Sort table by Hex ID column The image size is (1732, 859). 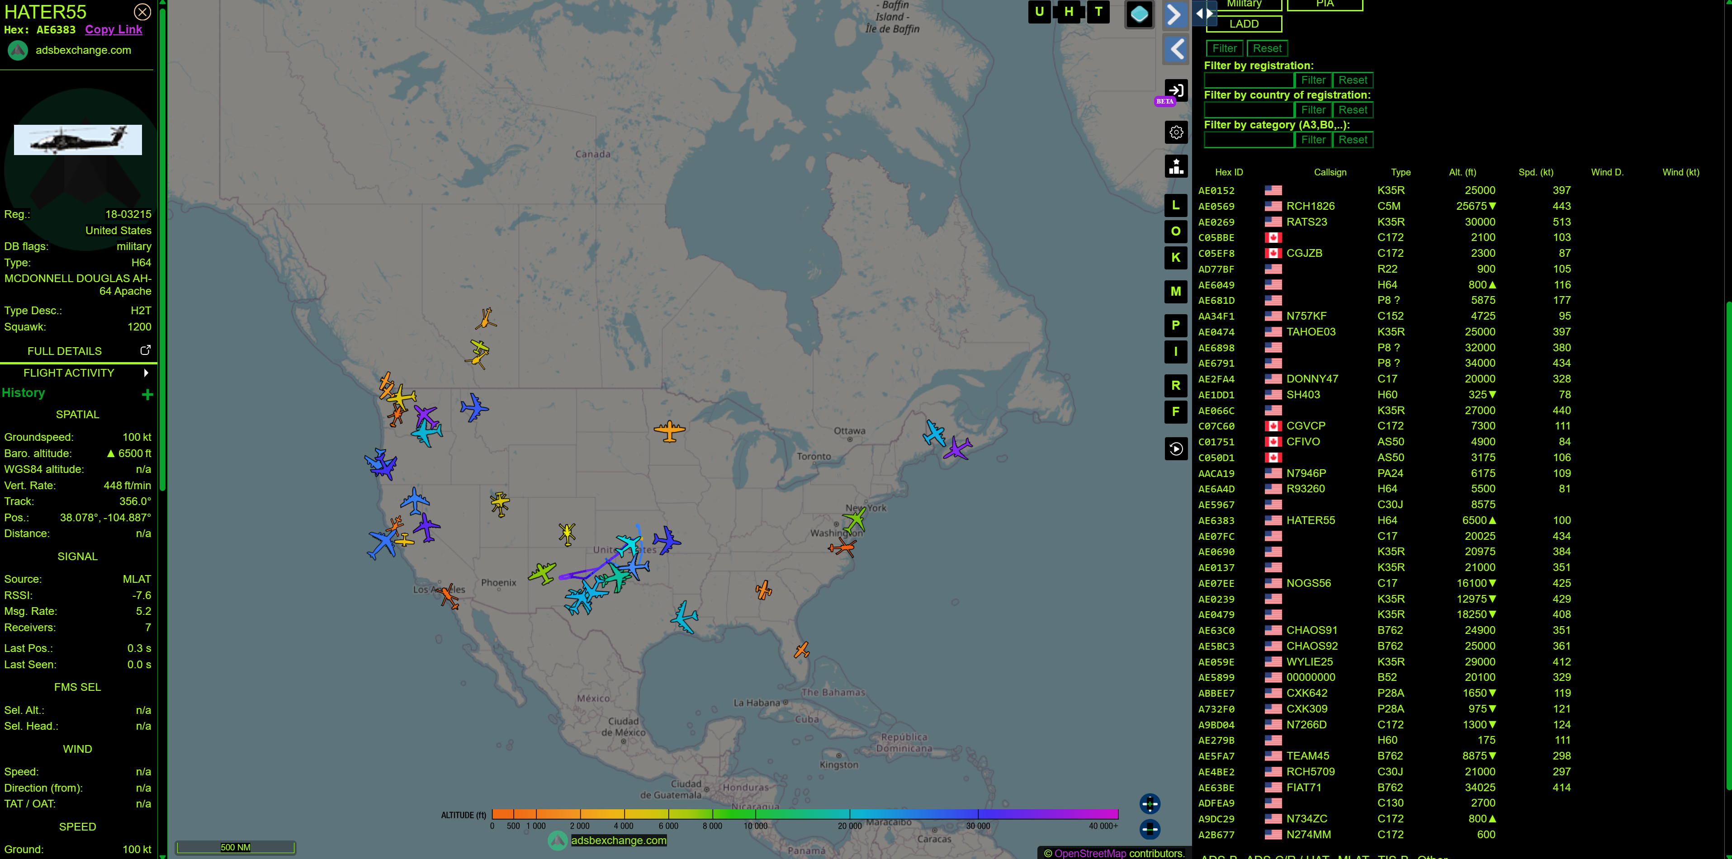pos(1228,172)
